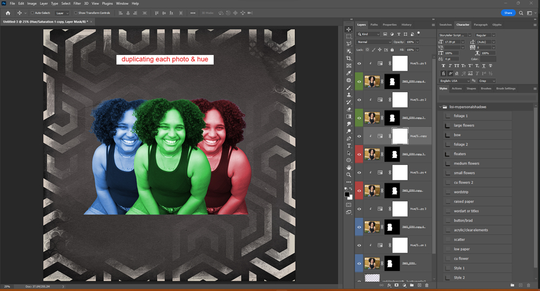Add a layer mask from Layers footer
This screenshot has width=540, height=291.
(396, 285)
